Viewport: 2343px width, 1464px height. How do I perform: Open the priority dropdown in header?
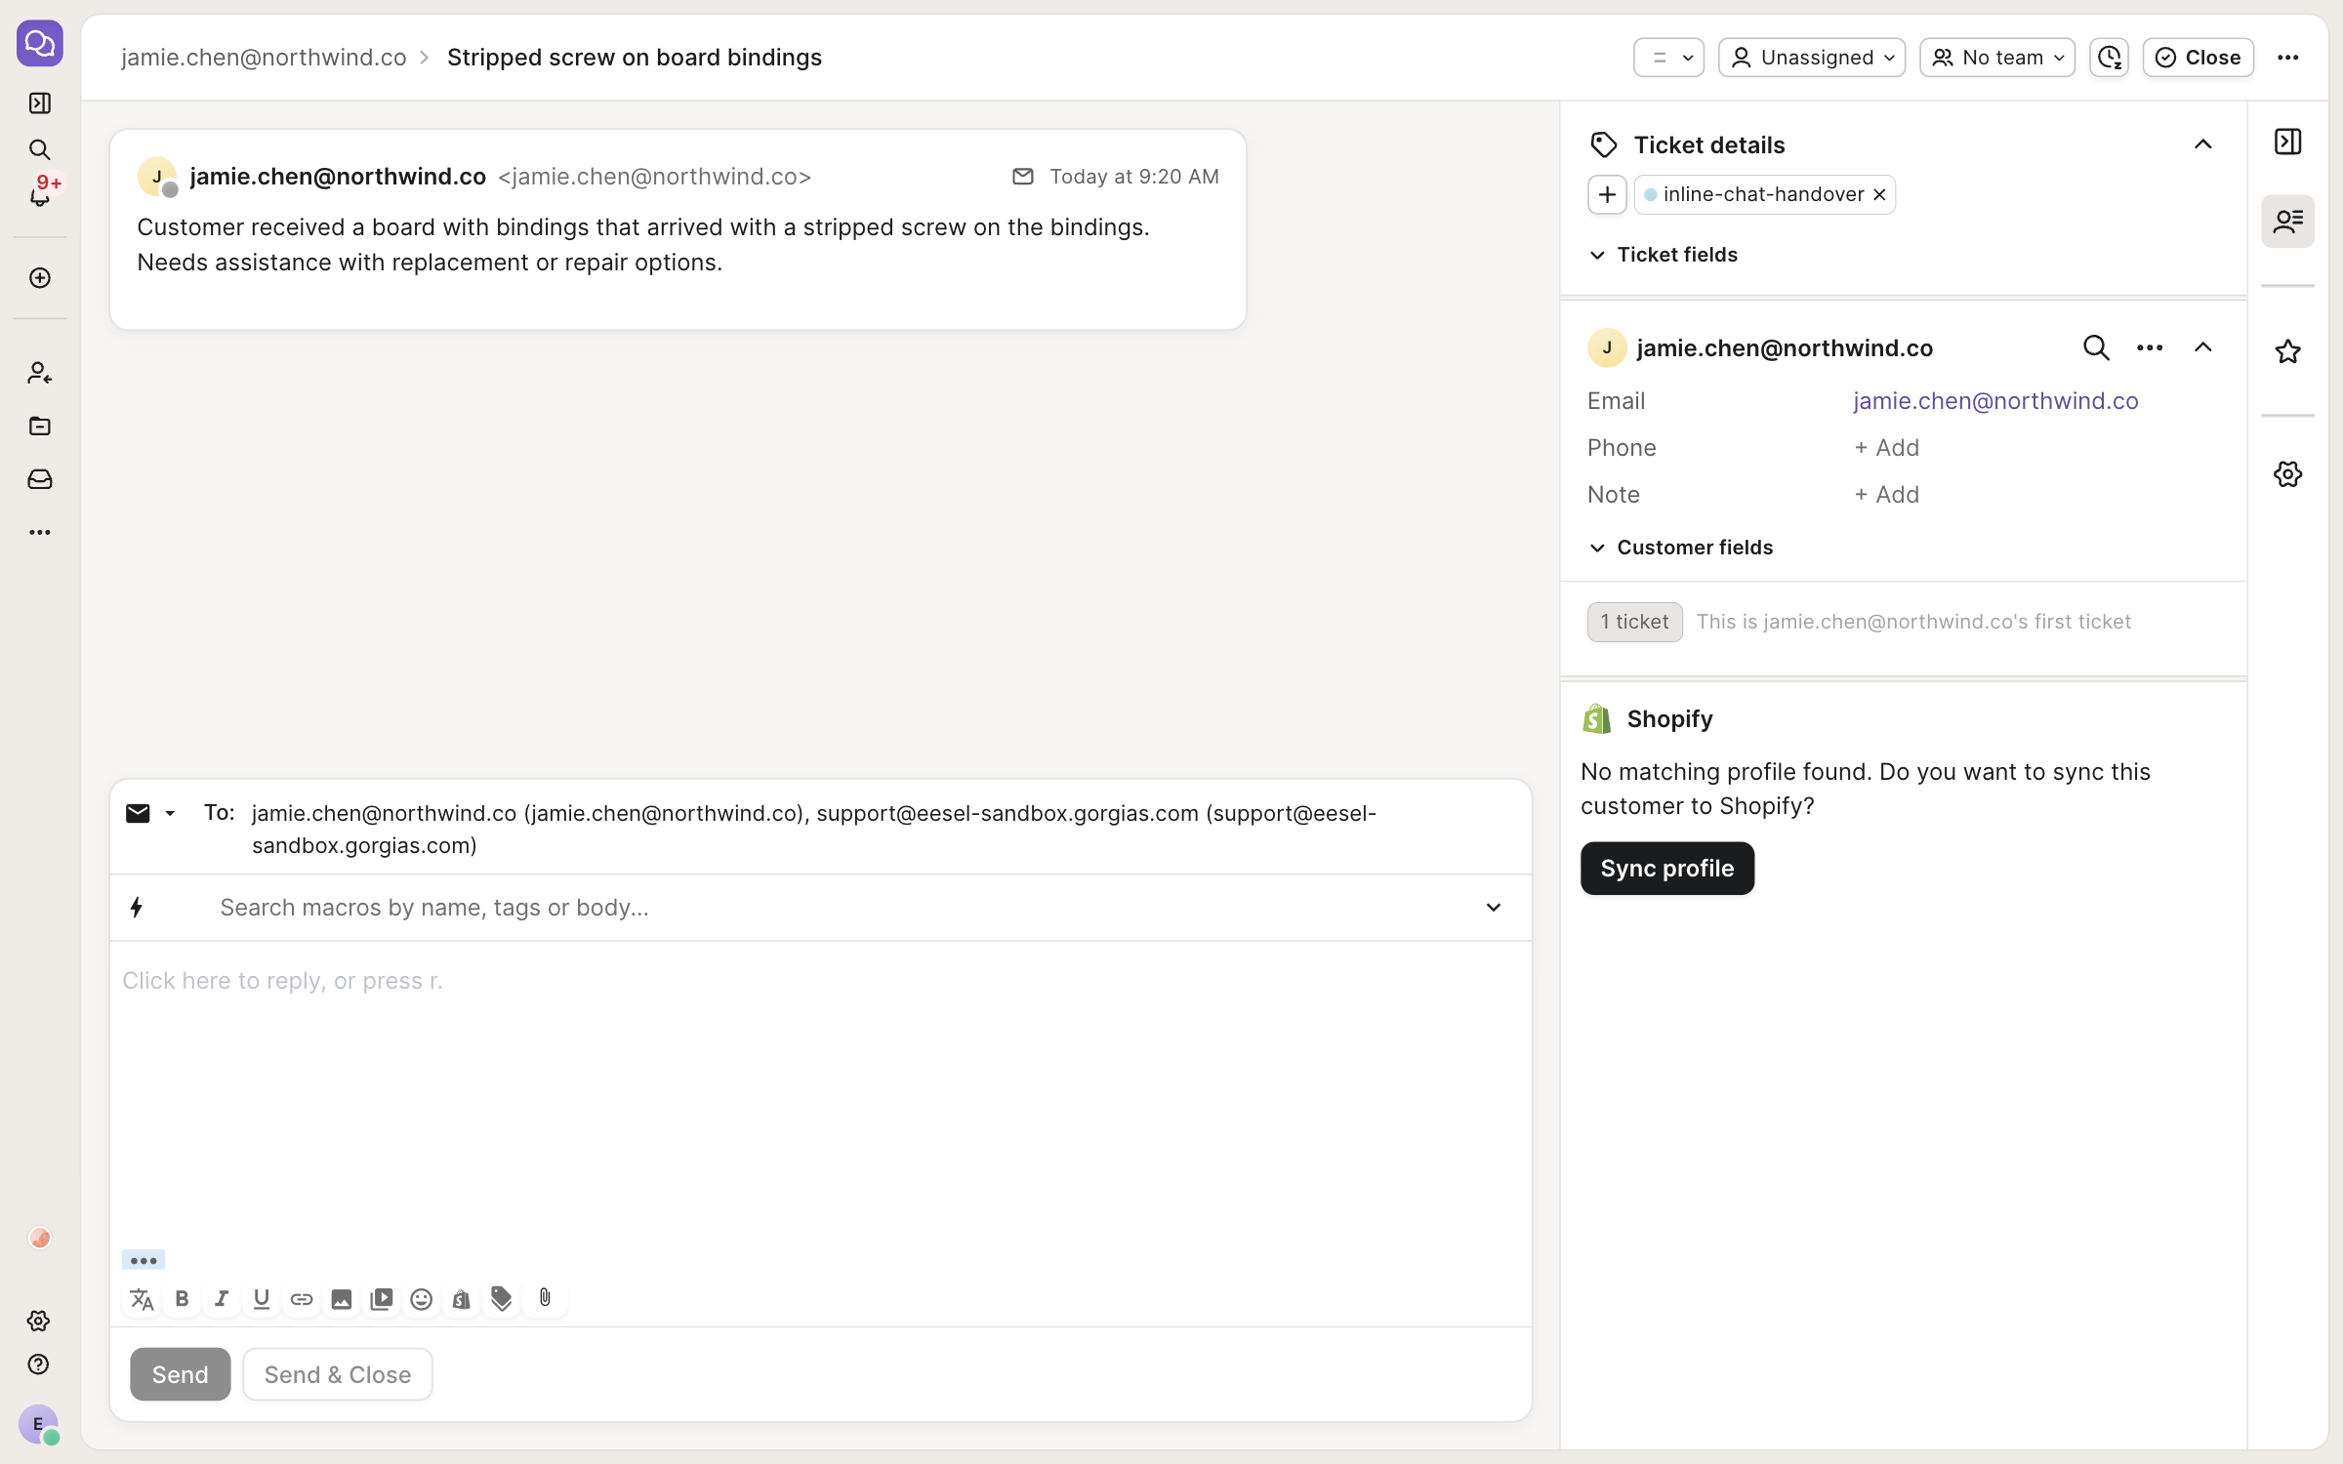pos(1668,58)
